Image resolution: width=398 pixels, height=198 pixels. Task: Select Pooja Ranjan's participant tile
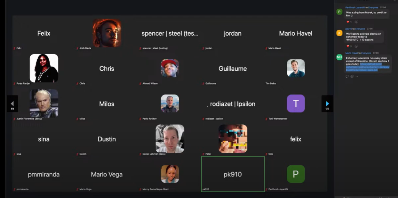(44, 68)
